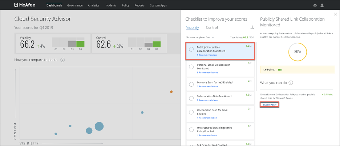
Task: Click the 80% circular progress ring
Action: pyautogui.click(x=297, y=52)
